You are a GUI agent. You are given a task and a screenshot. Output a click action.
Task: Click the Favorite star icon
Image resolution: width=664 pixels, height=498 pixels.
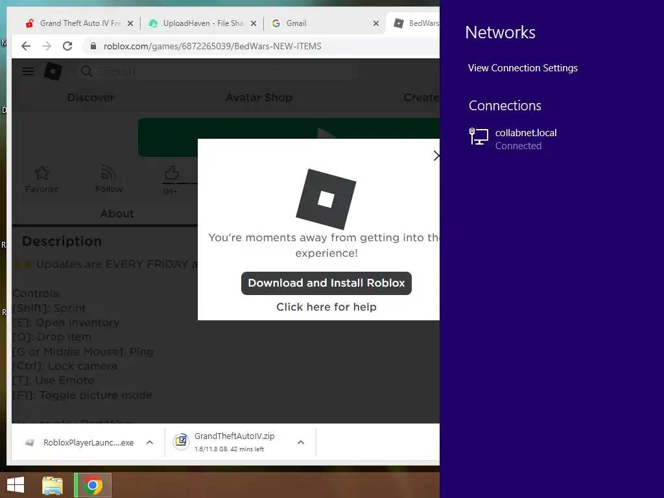pos(42,172)
